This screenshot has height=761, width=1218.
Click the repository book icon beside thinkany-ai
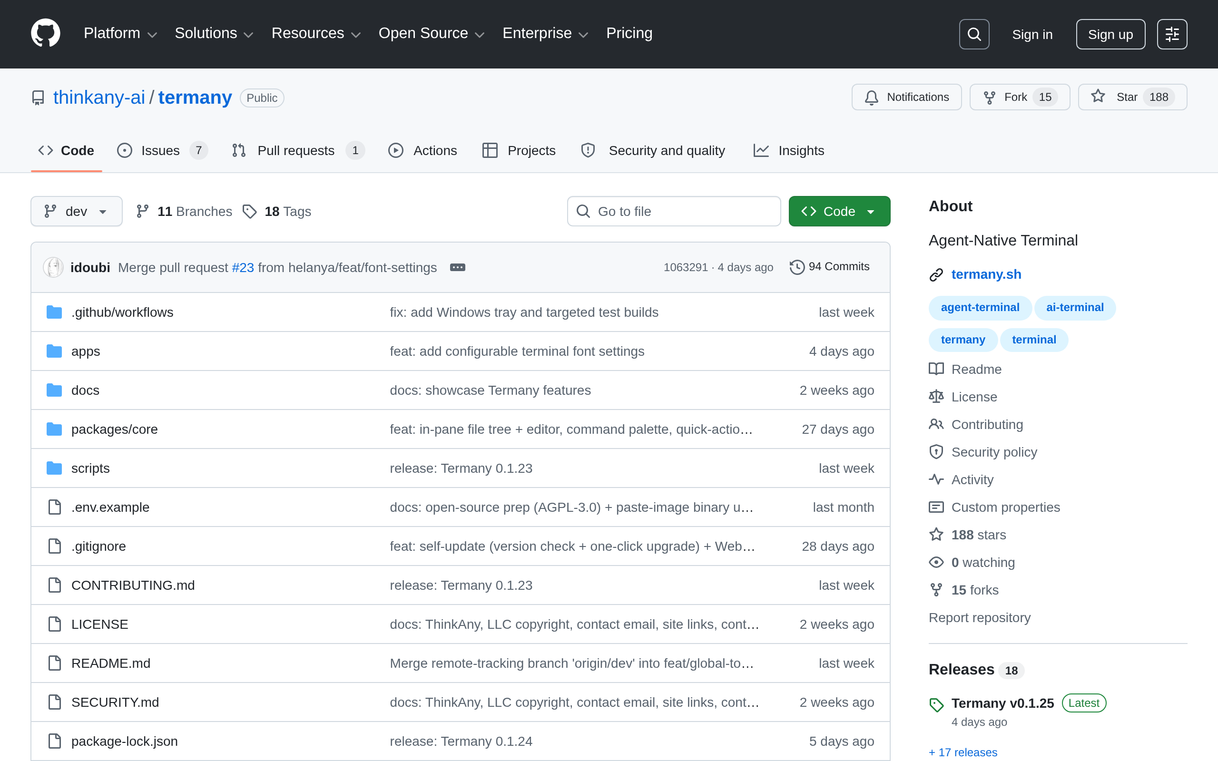[x=38, y=98]
